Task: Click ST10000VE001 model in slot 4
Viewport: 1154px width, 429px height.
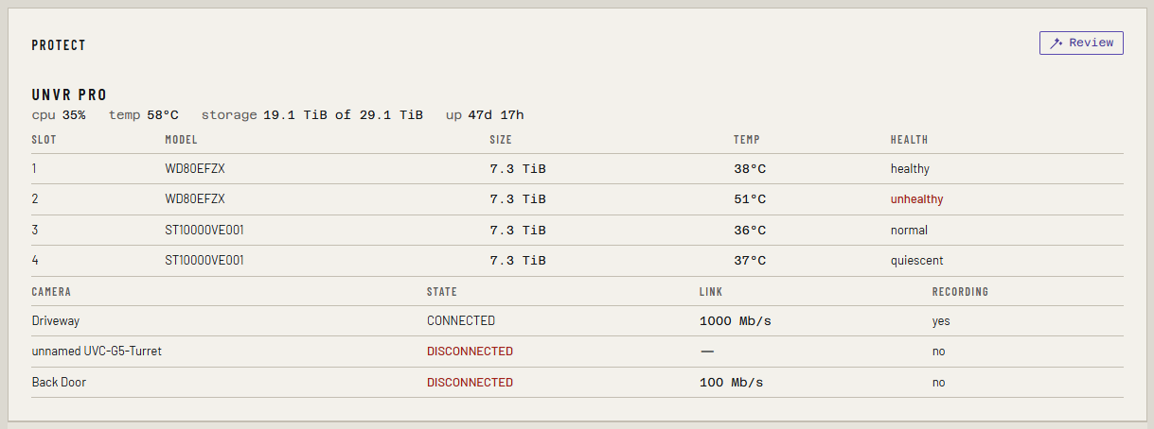Action: click(204, 261)
